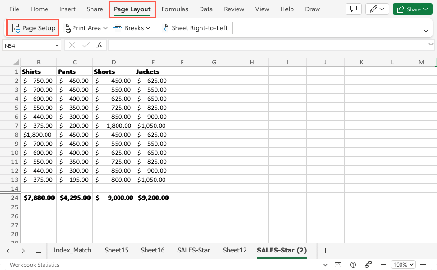The image size is (437, 270).
Task: Toggle Sheet Right-to-Left direction
Action: click(194, 28)
